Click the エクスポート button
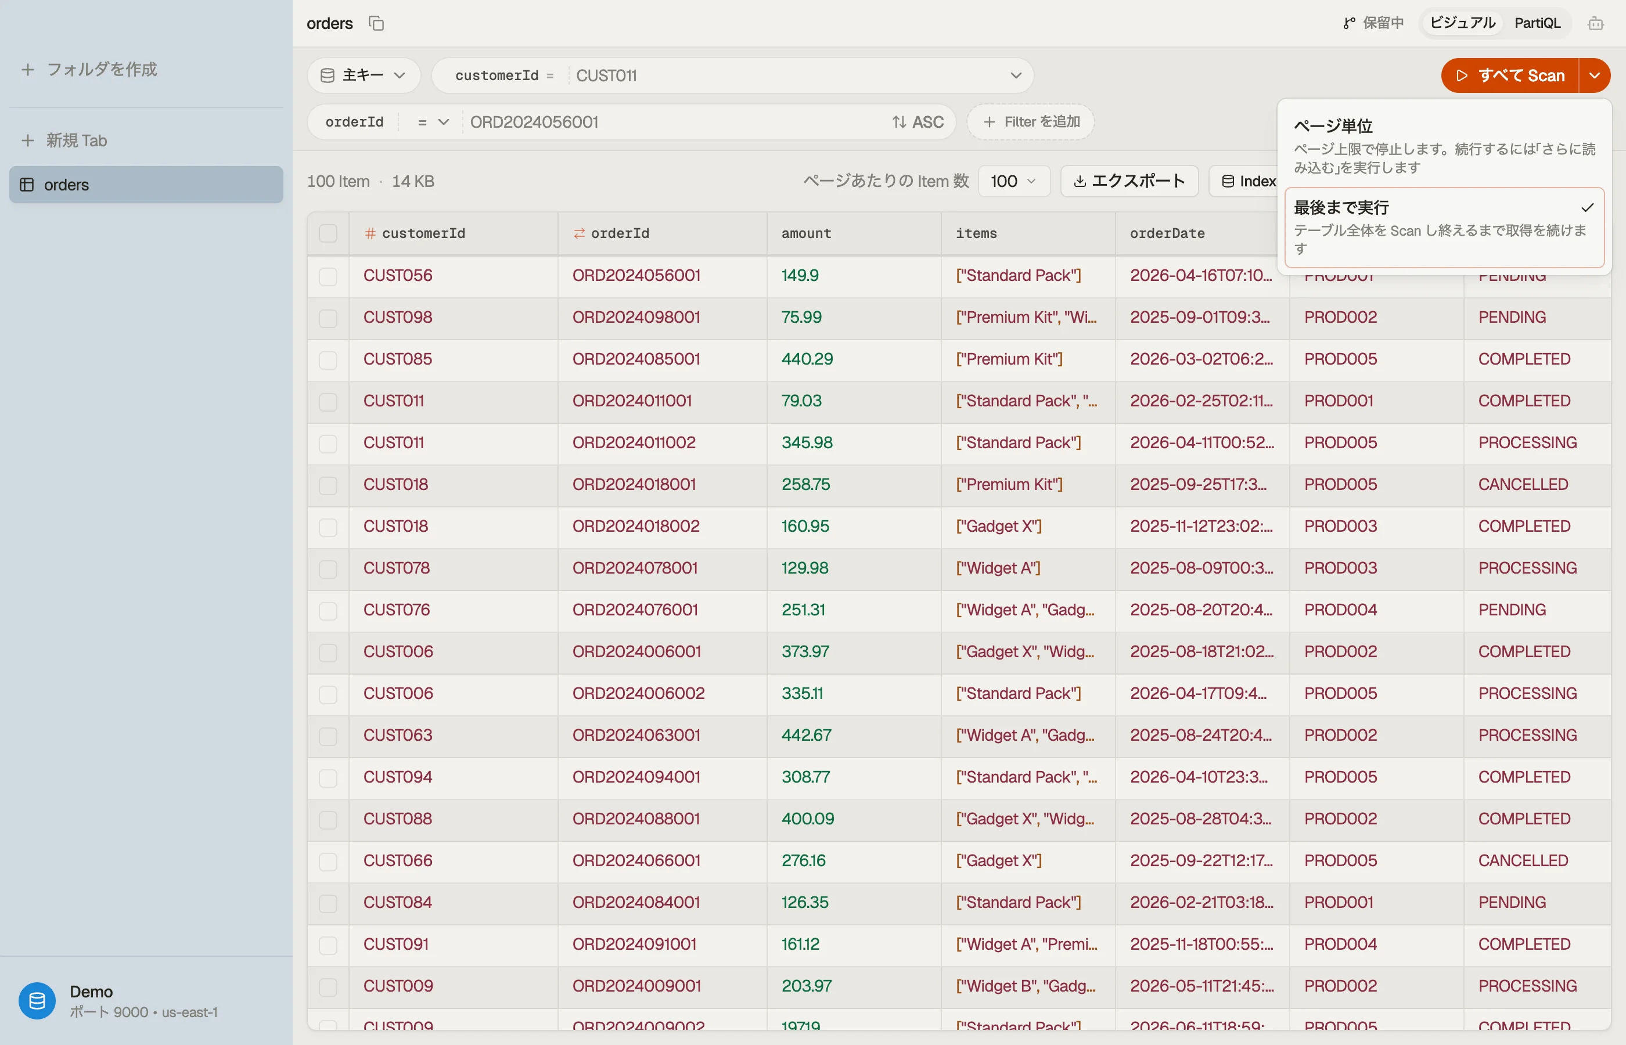Screen dimensions: 1626x1045 coord(1129,181)
